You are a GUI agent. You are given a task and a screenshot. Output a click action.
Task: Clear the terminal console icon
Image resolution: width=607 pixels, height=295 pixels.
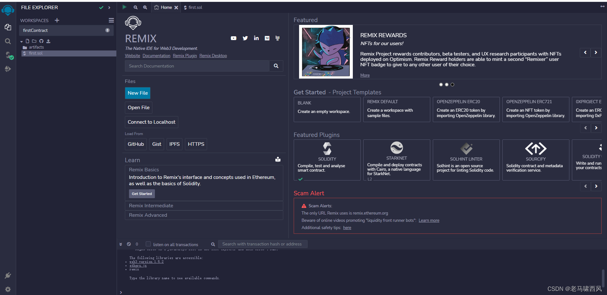tap(129, 244)
